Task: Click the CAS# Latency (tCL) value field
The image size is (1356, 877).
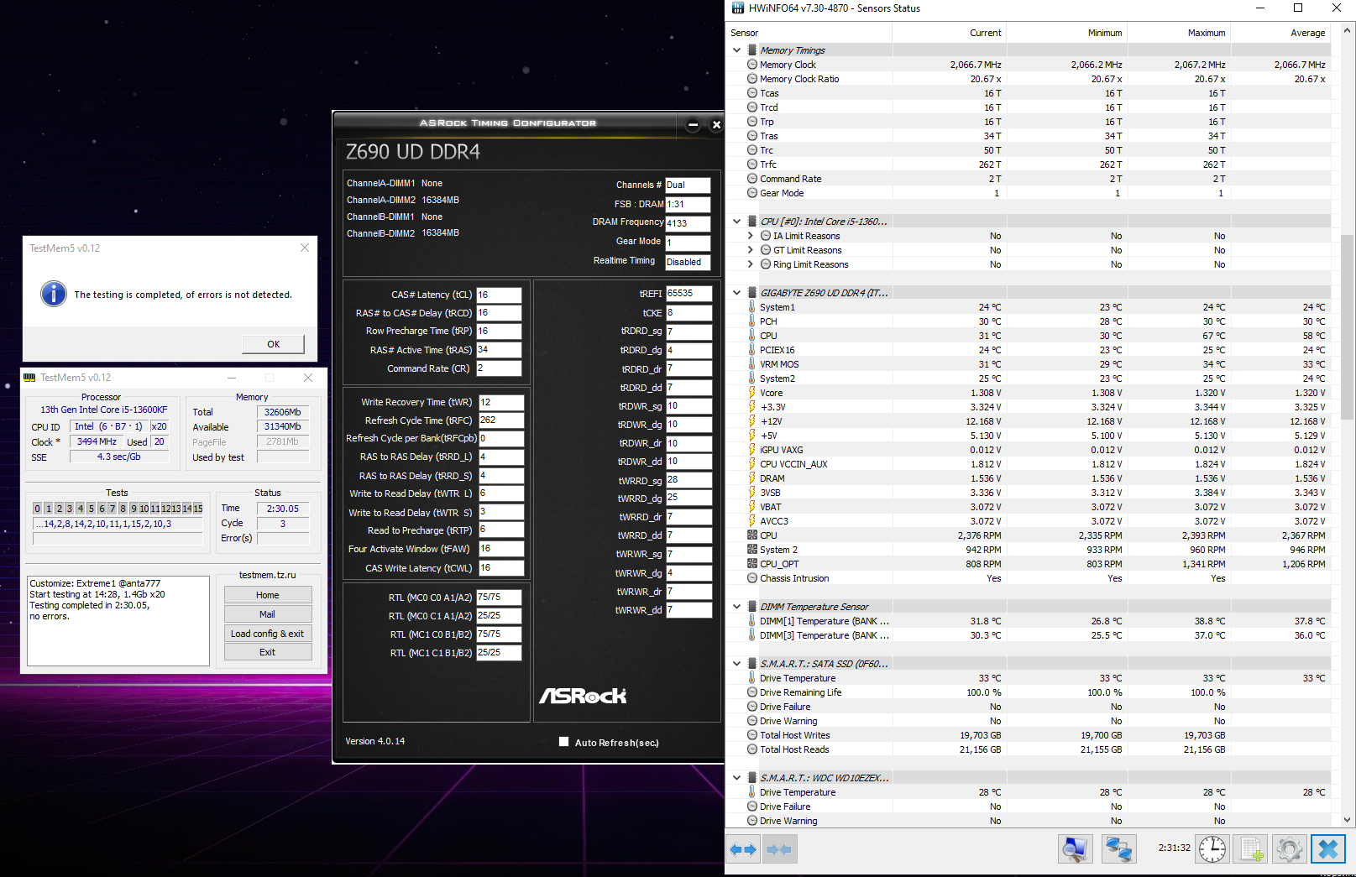Action: click(x=499, y=295)
